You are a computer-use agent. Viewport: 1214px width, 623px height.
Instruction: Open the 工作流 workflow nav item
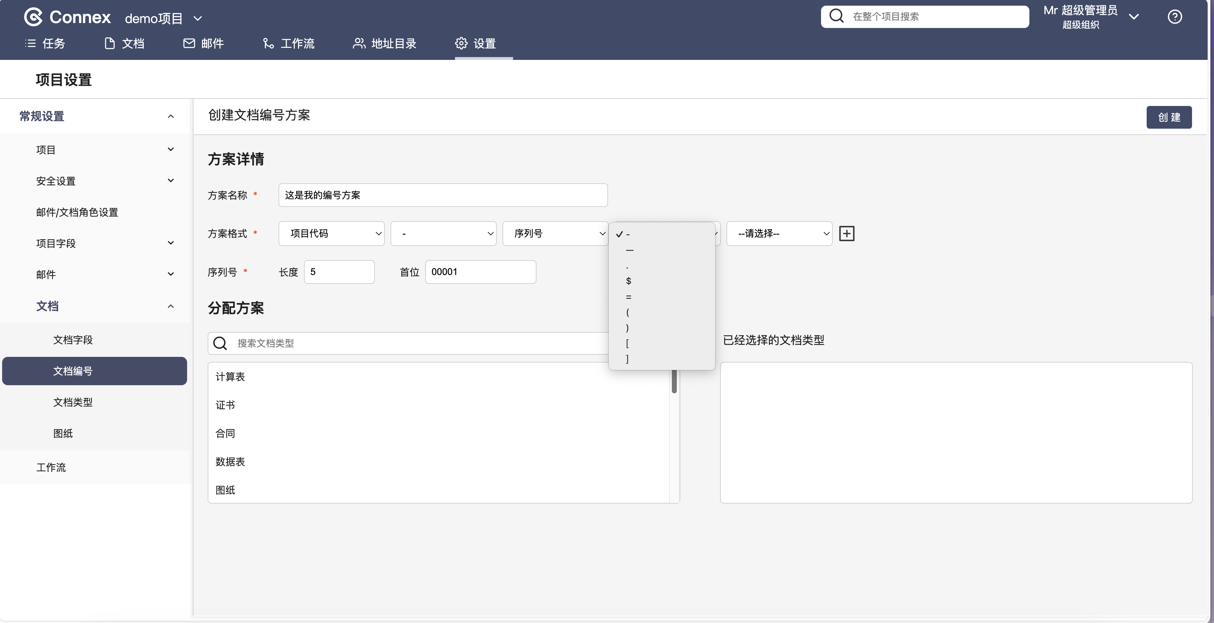[x=288, y=44]
